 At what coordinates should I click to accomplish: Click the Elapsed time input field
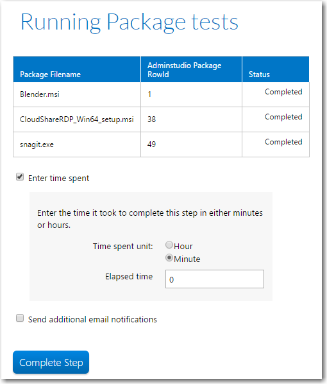215,279
